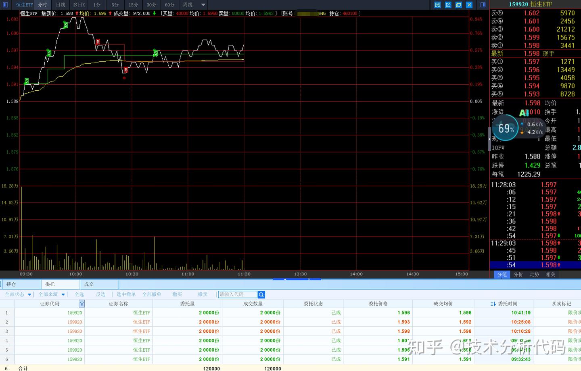Switch to the 分时 intraday chart tab

42,5
